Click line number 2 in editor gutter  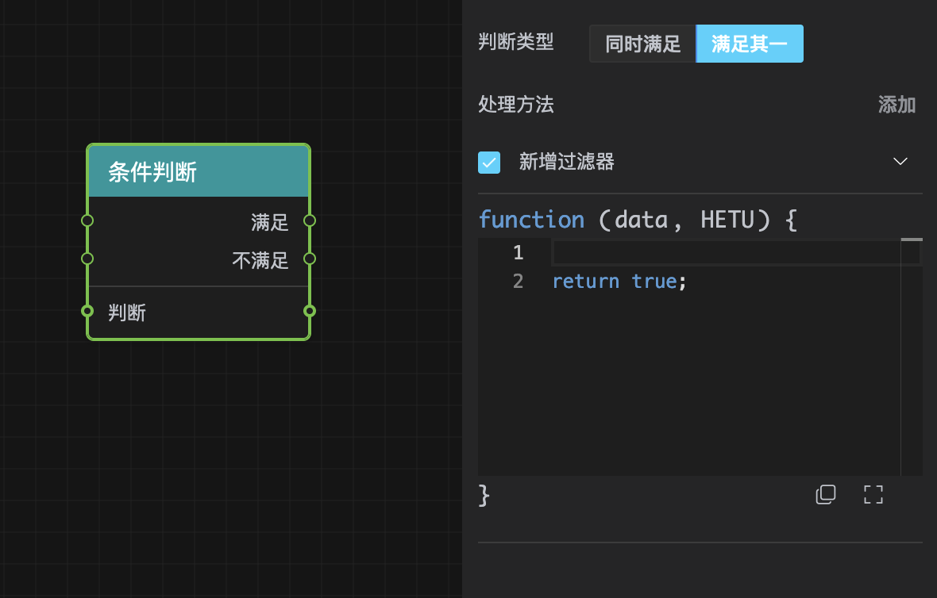tap(518, 281)
